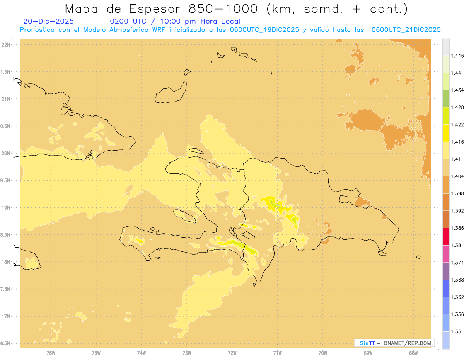
Task: Click the time text "0200 UTC / 10:00 pm Hora Local"
Action: click(x=175, y=22)
